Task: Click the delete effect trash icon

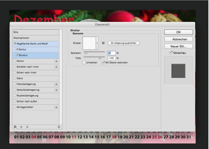Action: click(x=59, y=127)
